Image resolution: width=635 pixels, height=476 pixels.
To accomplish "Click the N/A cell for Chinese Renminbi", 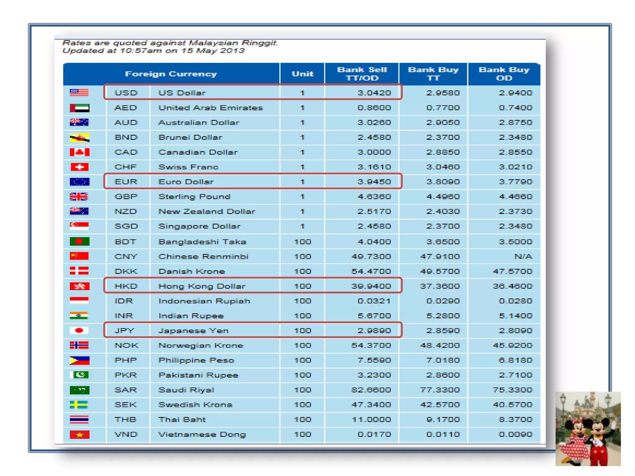I will coord(523,257).
